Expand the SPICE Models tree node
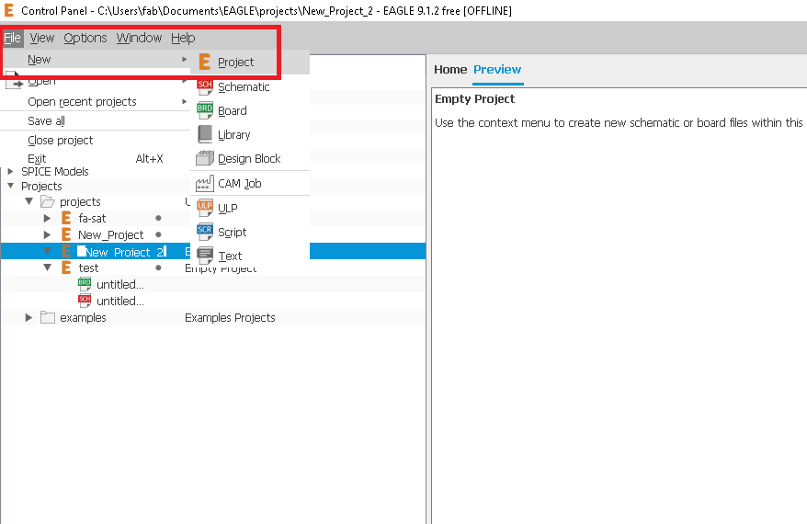Screen dimensions: 807x524 tap(10, 171)
